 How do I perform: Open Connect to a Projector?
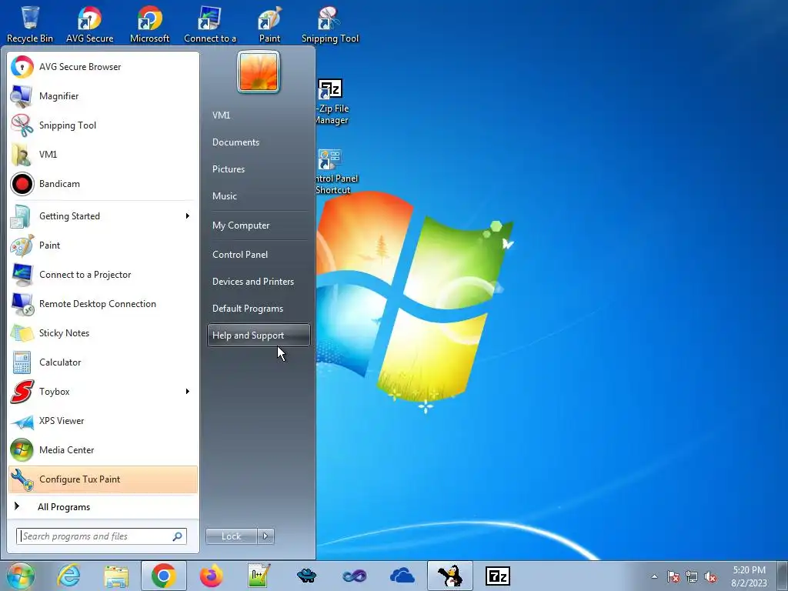(103, 275)
